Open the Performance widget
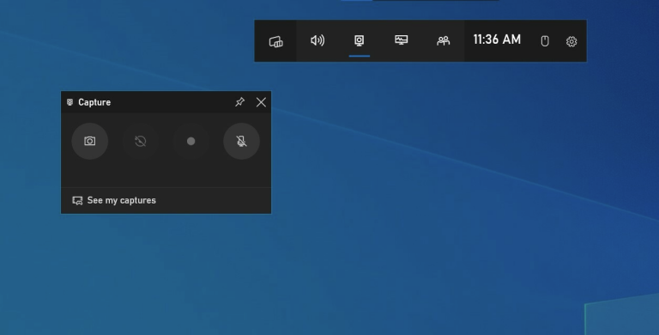The image size is (659, 335). (x=402, y=40)
